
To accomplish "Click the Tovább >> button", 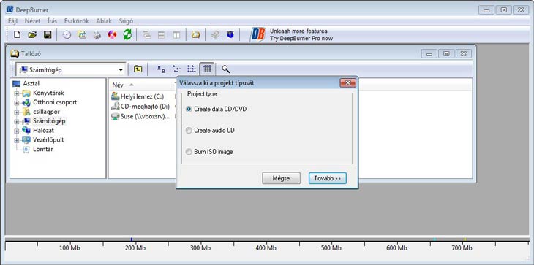I will 328,178.
